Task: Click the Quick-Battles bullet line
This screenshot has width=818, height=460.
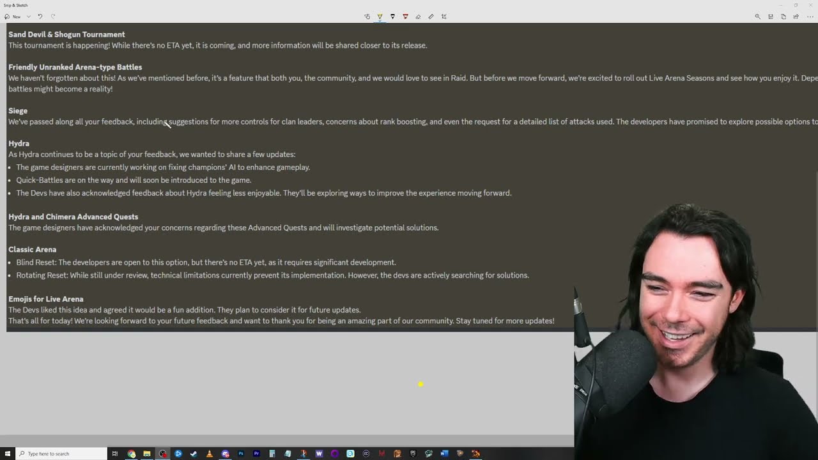Action: click(134, 180)
